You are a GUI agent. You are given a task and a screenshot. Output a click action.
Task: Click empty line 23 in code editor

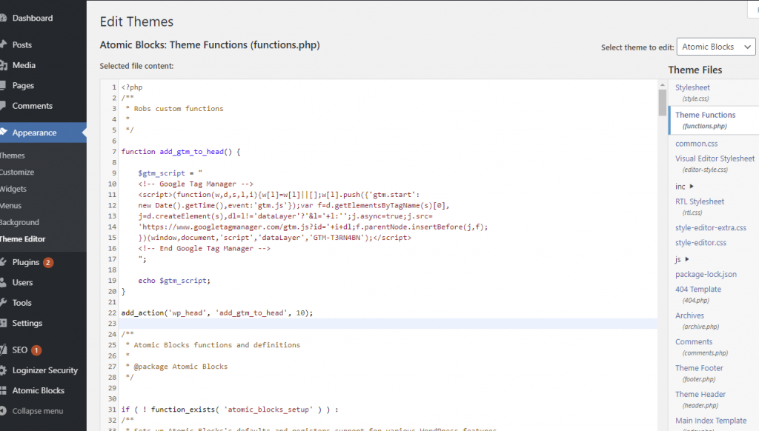[x=371, y=324]
